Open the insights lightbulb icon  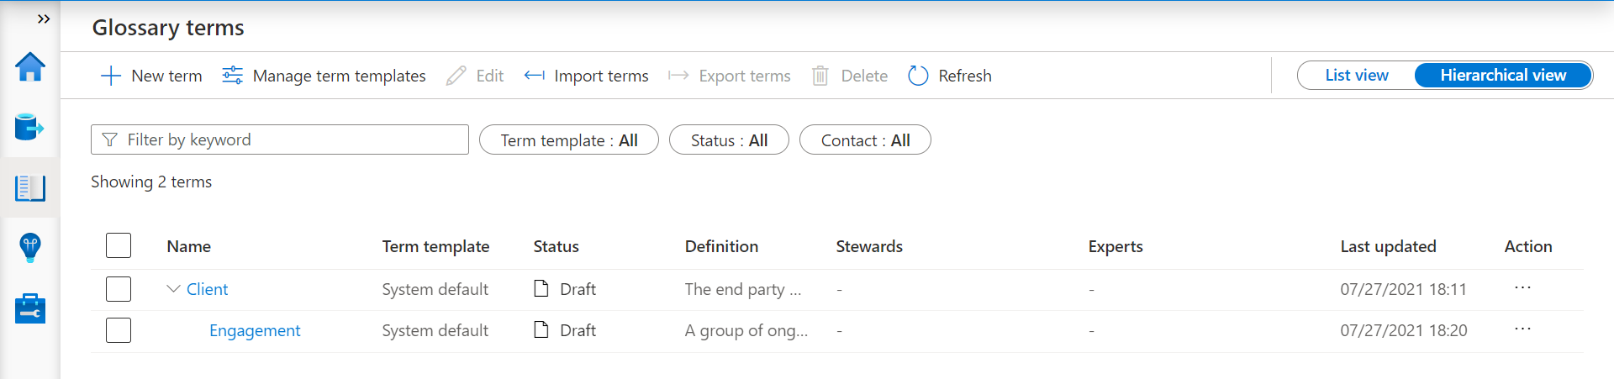(x=30, y=248)
